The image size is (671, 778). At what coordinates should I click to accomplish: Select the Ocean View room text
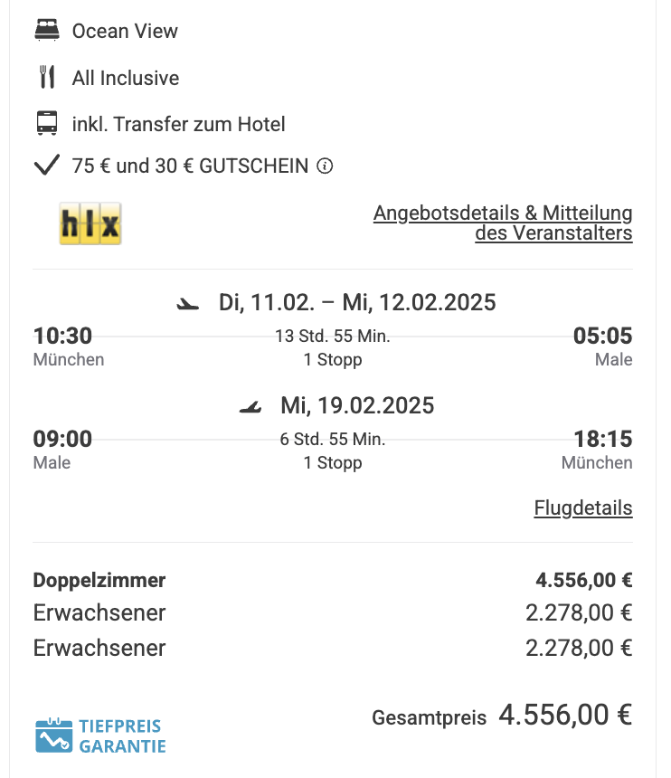pyautogui.click(x=125, y=31)
